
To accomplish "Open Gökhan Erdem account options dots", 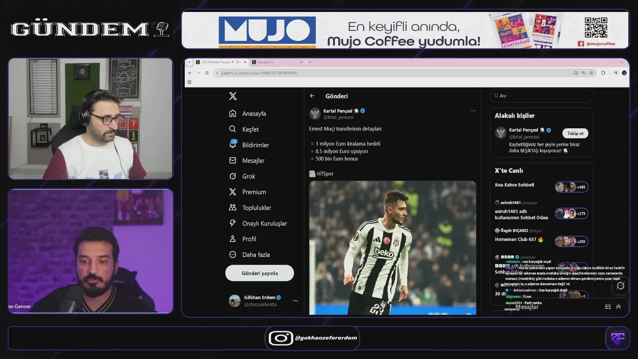I will [295, 301].
